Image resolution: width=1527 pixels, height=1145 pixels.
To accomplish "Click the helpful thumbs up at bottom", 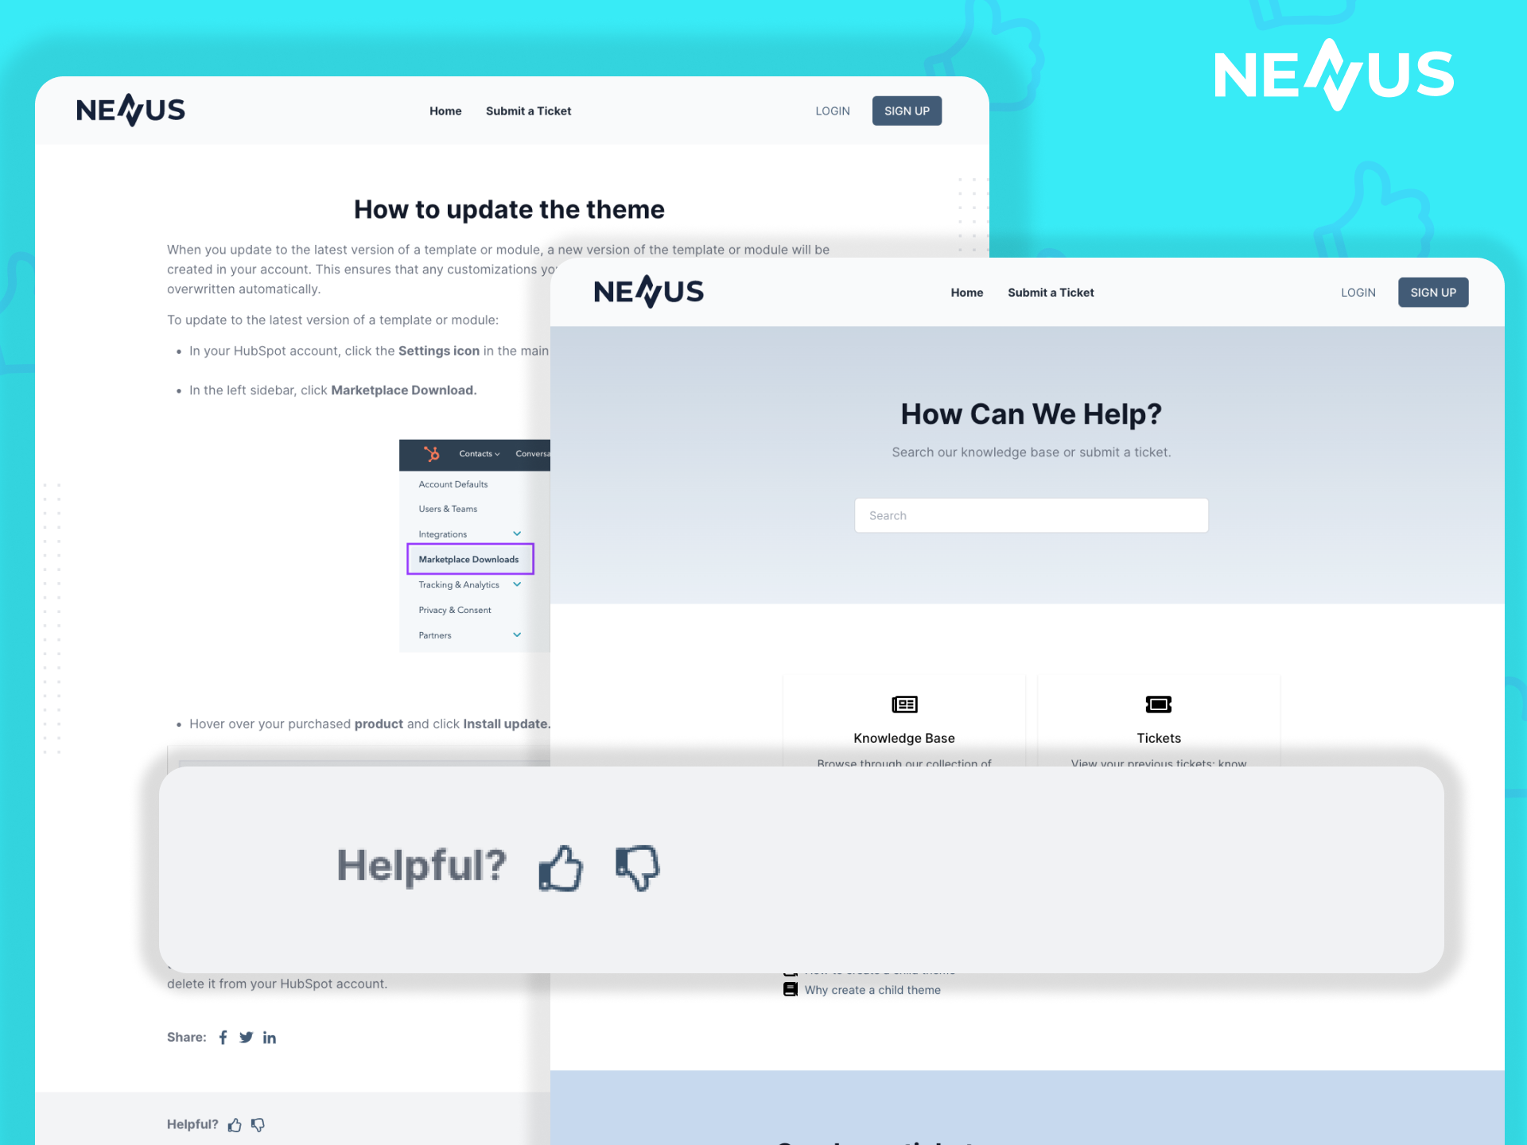I will pos(237,1122).
